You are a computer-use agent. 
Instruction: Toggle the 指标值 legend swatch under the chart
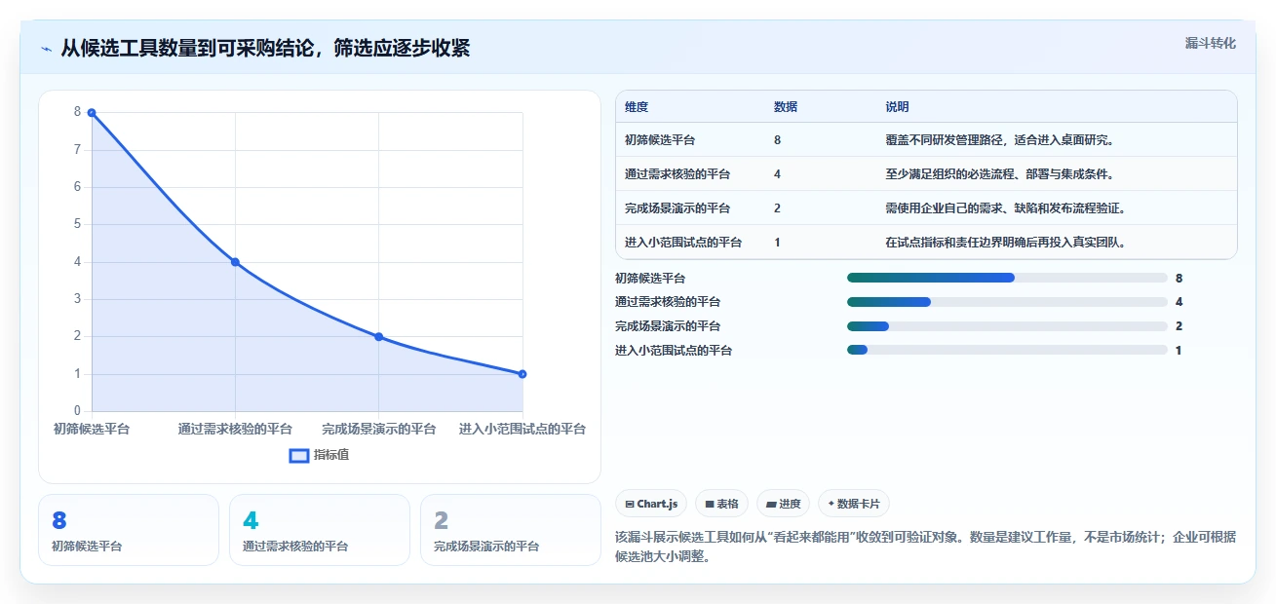click(299, 455)
